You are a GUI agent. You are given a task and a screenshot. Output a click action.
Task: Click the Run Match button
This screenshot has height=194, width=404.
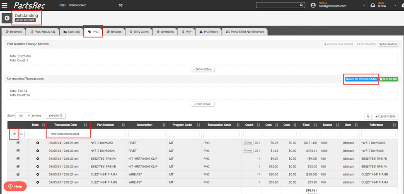coord(388,44)
